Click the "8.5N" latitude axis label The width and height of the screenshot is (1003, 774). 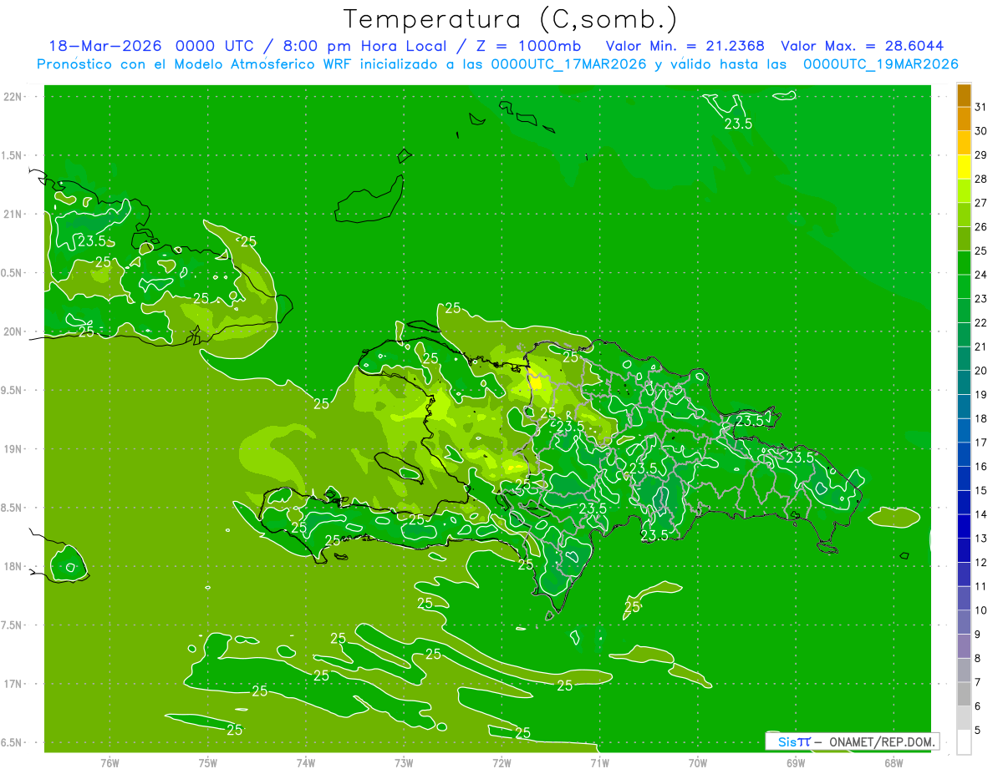coord(13,508)
